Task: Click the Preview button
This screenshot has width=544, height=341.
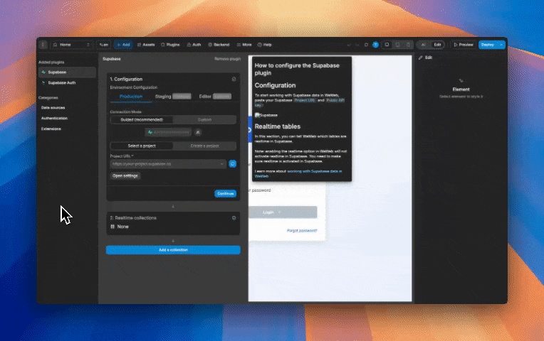Action: (x=463, y=45)
